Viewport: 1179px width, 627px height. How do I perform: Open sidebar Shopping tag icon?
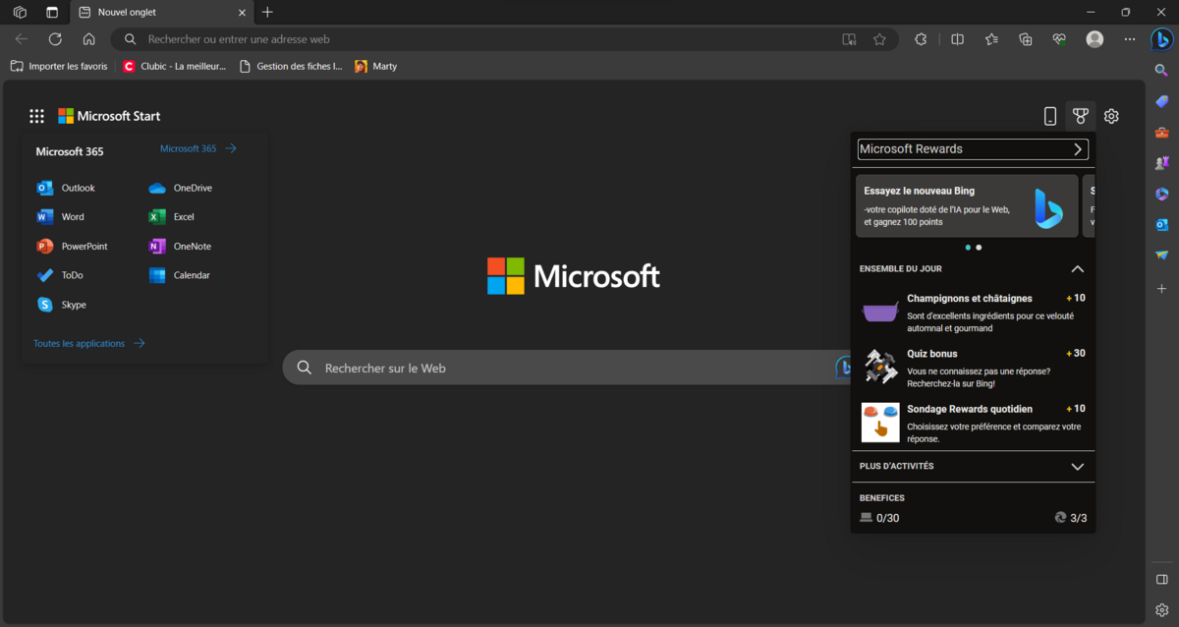tap(1162, 101)
